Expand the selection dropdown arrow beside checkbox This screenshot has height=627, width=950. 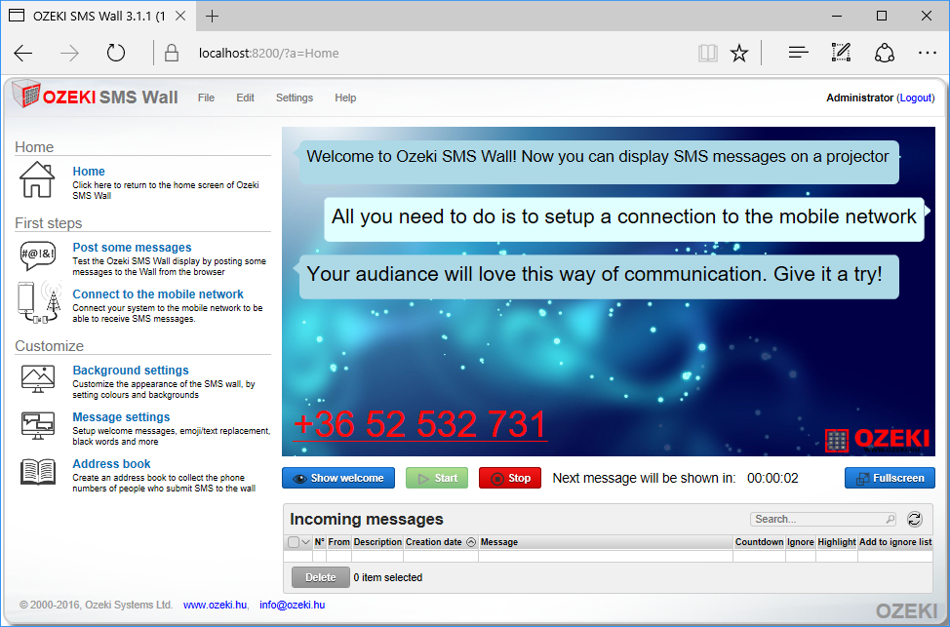(x=306, y=542)
